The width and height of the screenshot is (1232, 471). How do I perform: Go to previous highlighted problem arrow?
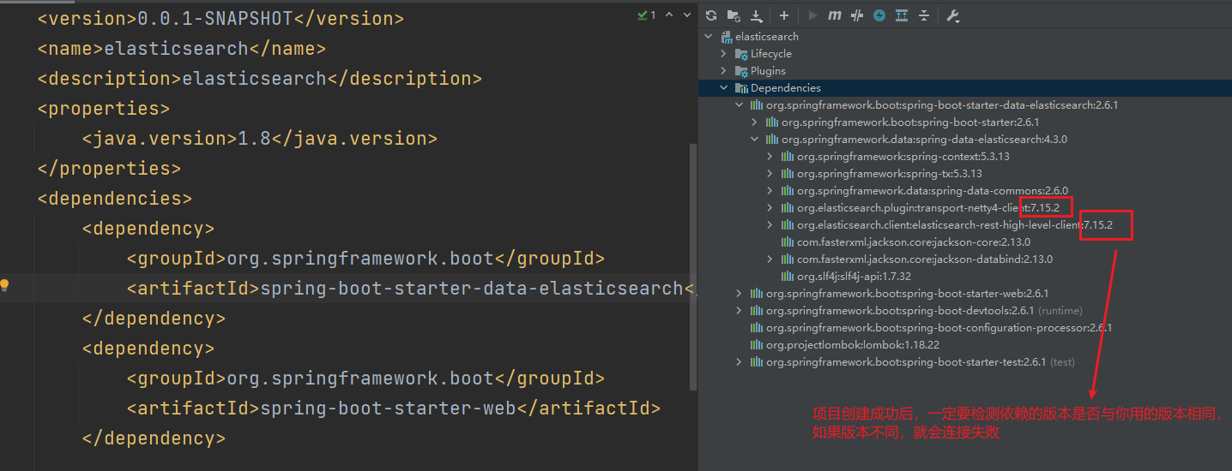click(669, 15)
